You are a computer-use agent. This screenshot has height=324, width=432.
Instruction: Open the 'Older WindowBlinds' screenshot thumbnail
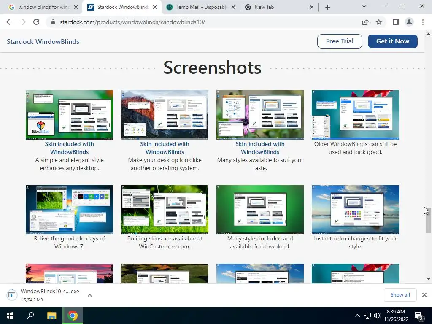tap(355, 115)
